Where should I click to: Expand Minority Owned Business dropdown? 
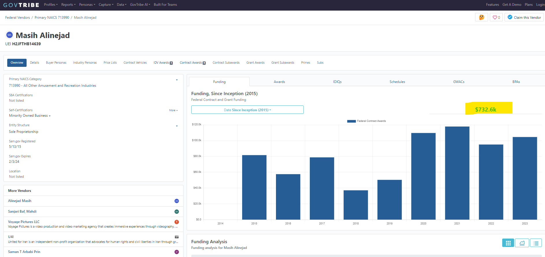(x=30, y=116)
